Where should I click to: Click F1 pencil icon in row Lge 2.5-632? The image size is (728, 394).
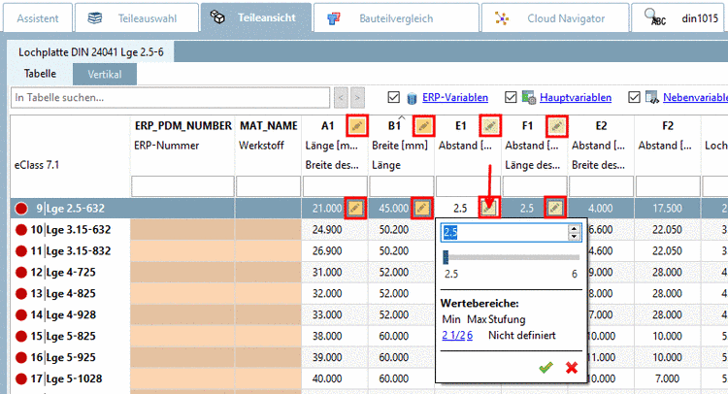point(555,208)
